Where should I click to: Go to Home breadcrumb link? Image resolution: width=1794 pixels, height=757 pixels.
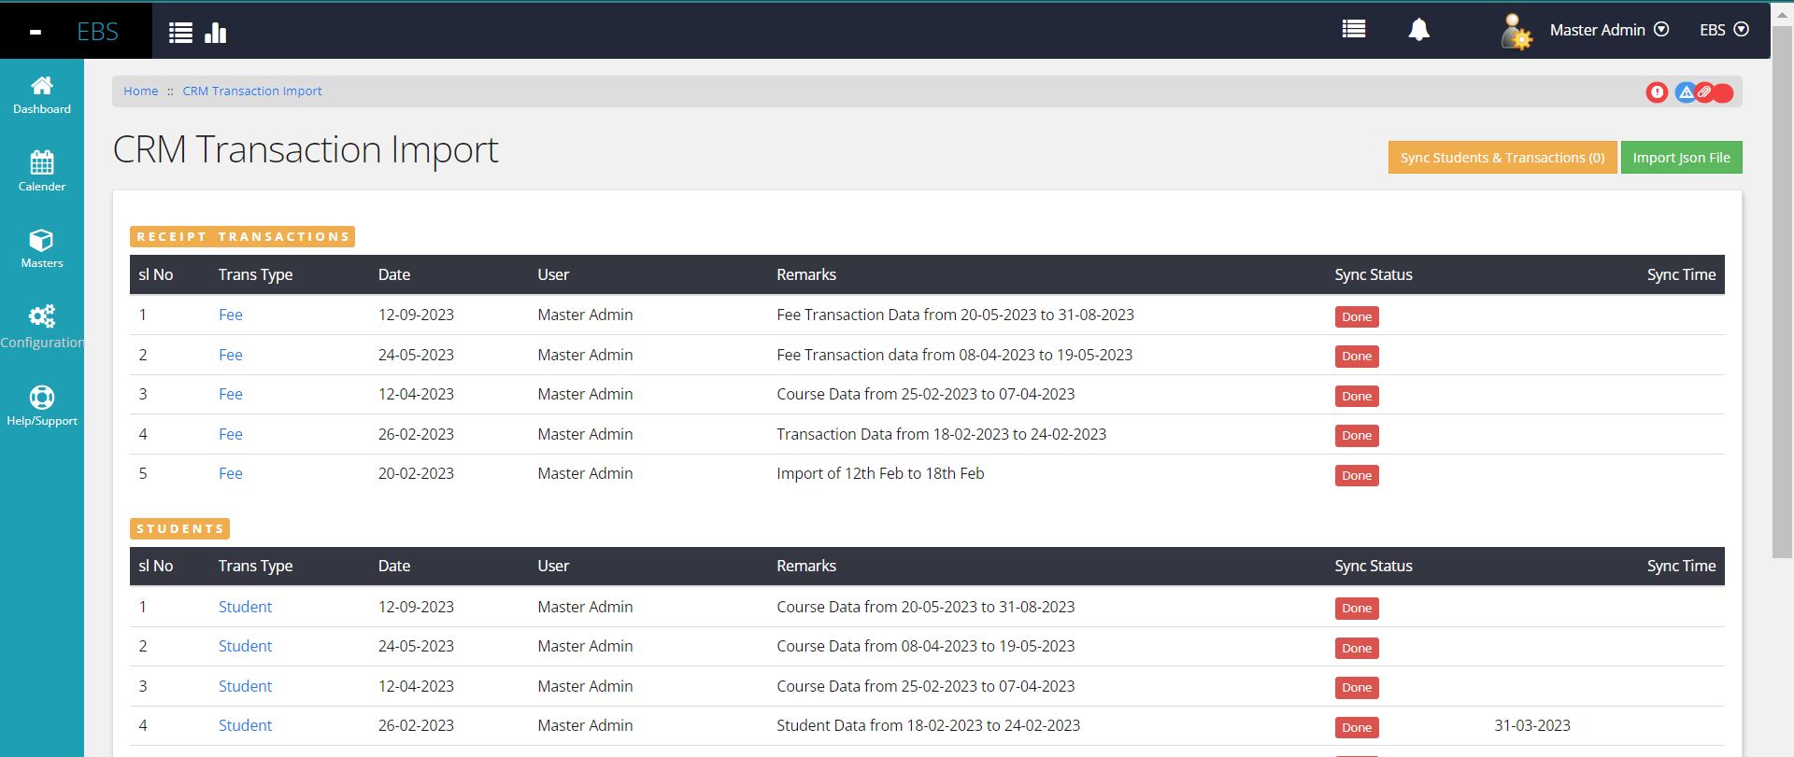coord(141,91)
